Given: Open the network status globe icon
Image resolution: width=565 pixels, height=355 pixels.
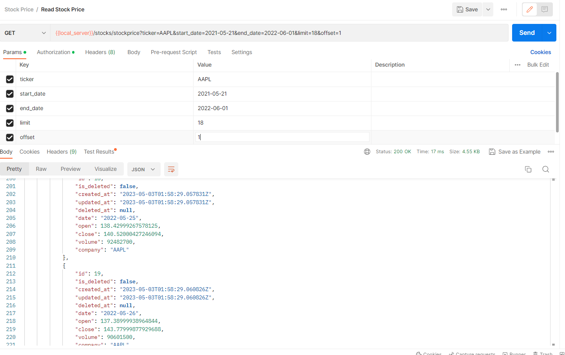Looking at the screenshot, I should [x=367, y=151].
